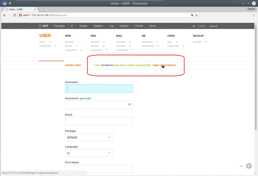This screenshot has height=176, width=258.
Task: Click the admin account link
Action: [202, 26]
